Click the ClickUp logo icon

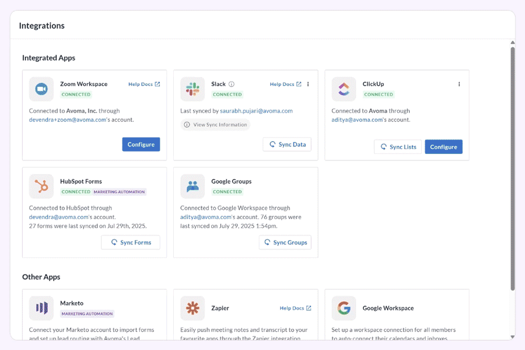point(344,89)
